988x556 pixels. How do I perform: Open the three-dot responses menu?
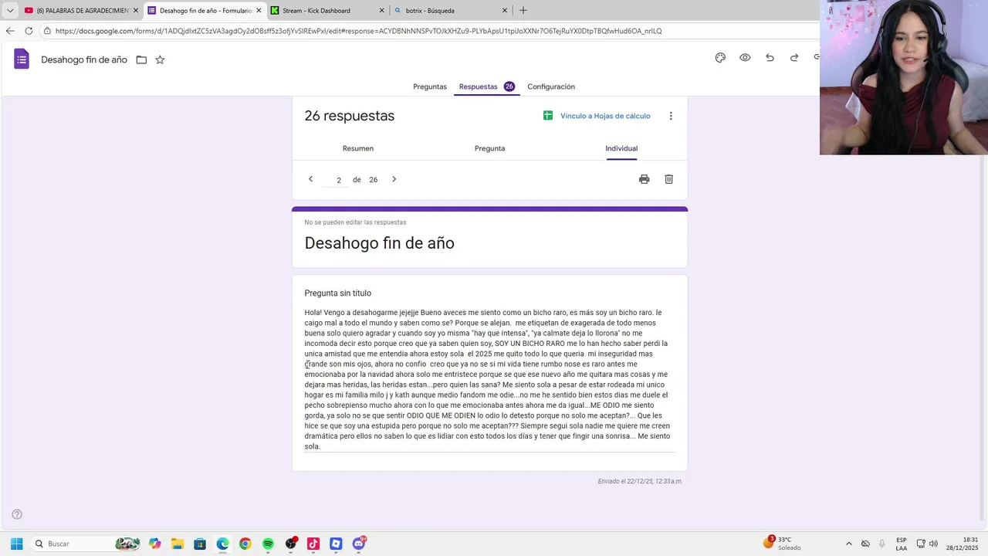coord(671,116)
